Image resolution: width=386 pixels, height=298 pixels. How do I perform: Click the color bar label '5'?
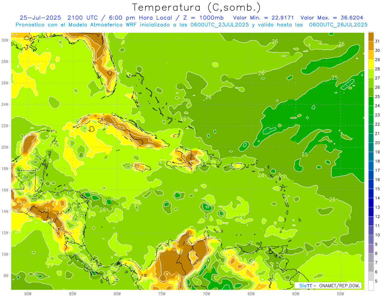(376, 281)
